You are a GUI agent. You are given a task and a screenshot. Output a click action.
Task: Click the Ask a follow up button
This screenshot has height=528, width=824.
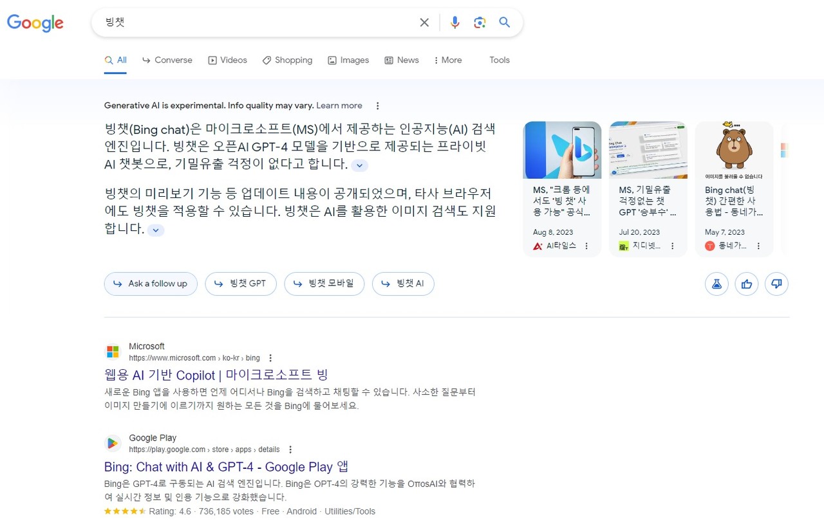click(150, 284)
